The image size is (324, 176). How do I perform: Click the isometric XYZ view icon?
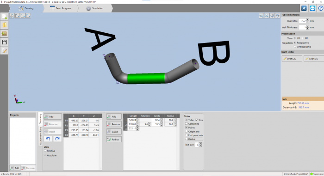[12, 16]
